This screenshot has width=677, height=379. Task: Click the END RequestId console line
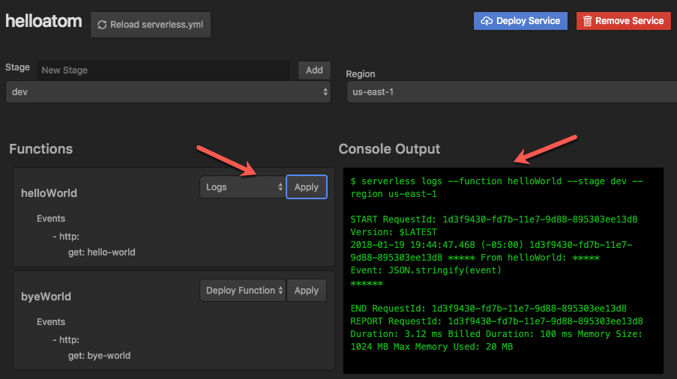tap(488, 309)
